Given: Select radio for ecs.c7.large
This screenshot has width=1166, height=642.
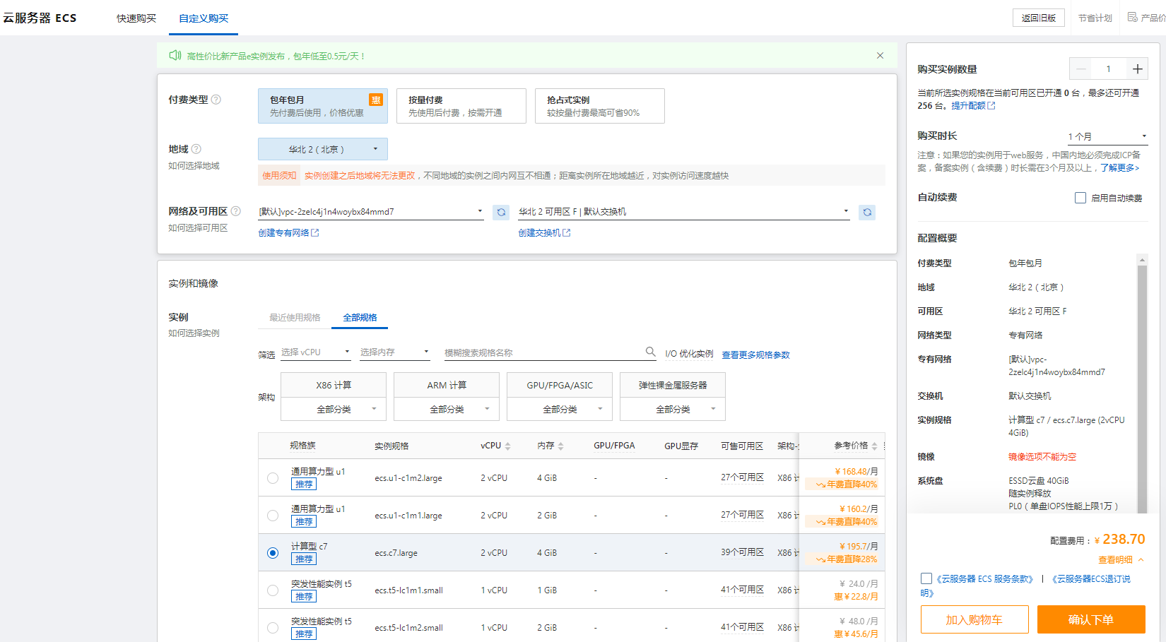Looking at the screenshot, I should pyautogui.click(x=273, y=553).
